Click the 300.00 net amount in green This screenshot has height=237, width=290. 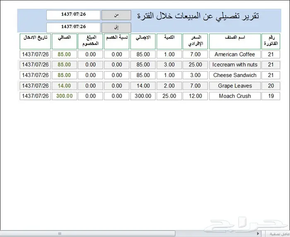pyautogui.click(x=64, y=96)
